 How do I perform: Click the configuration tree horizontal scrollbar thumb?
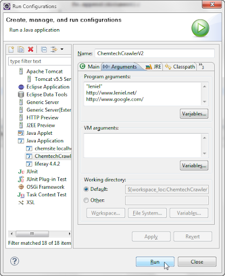point(32,234)
